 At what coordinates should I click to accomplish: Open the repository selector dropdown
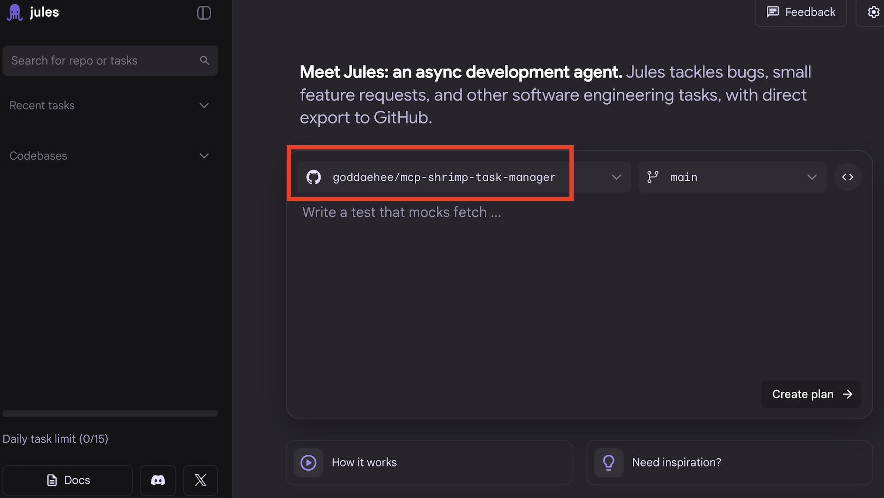coord(464,177)
